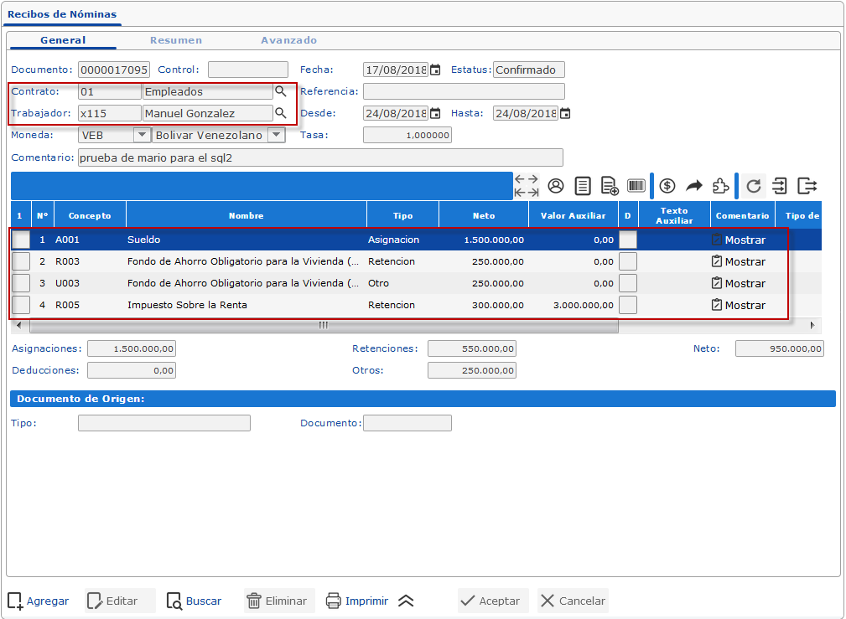Open the VEB currency code dropdown
The width and height of the screenshot is (846, 619).
[142, 135]
